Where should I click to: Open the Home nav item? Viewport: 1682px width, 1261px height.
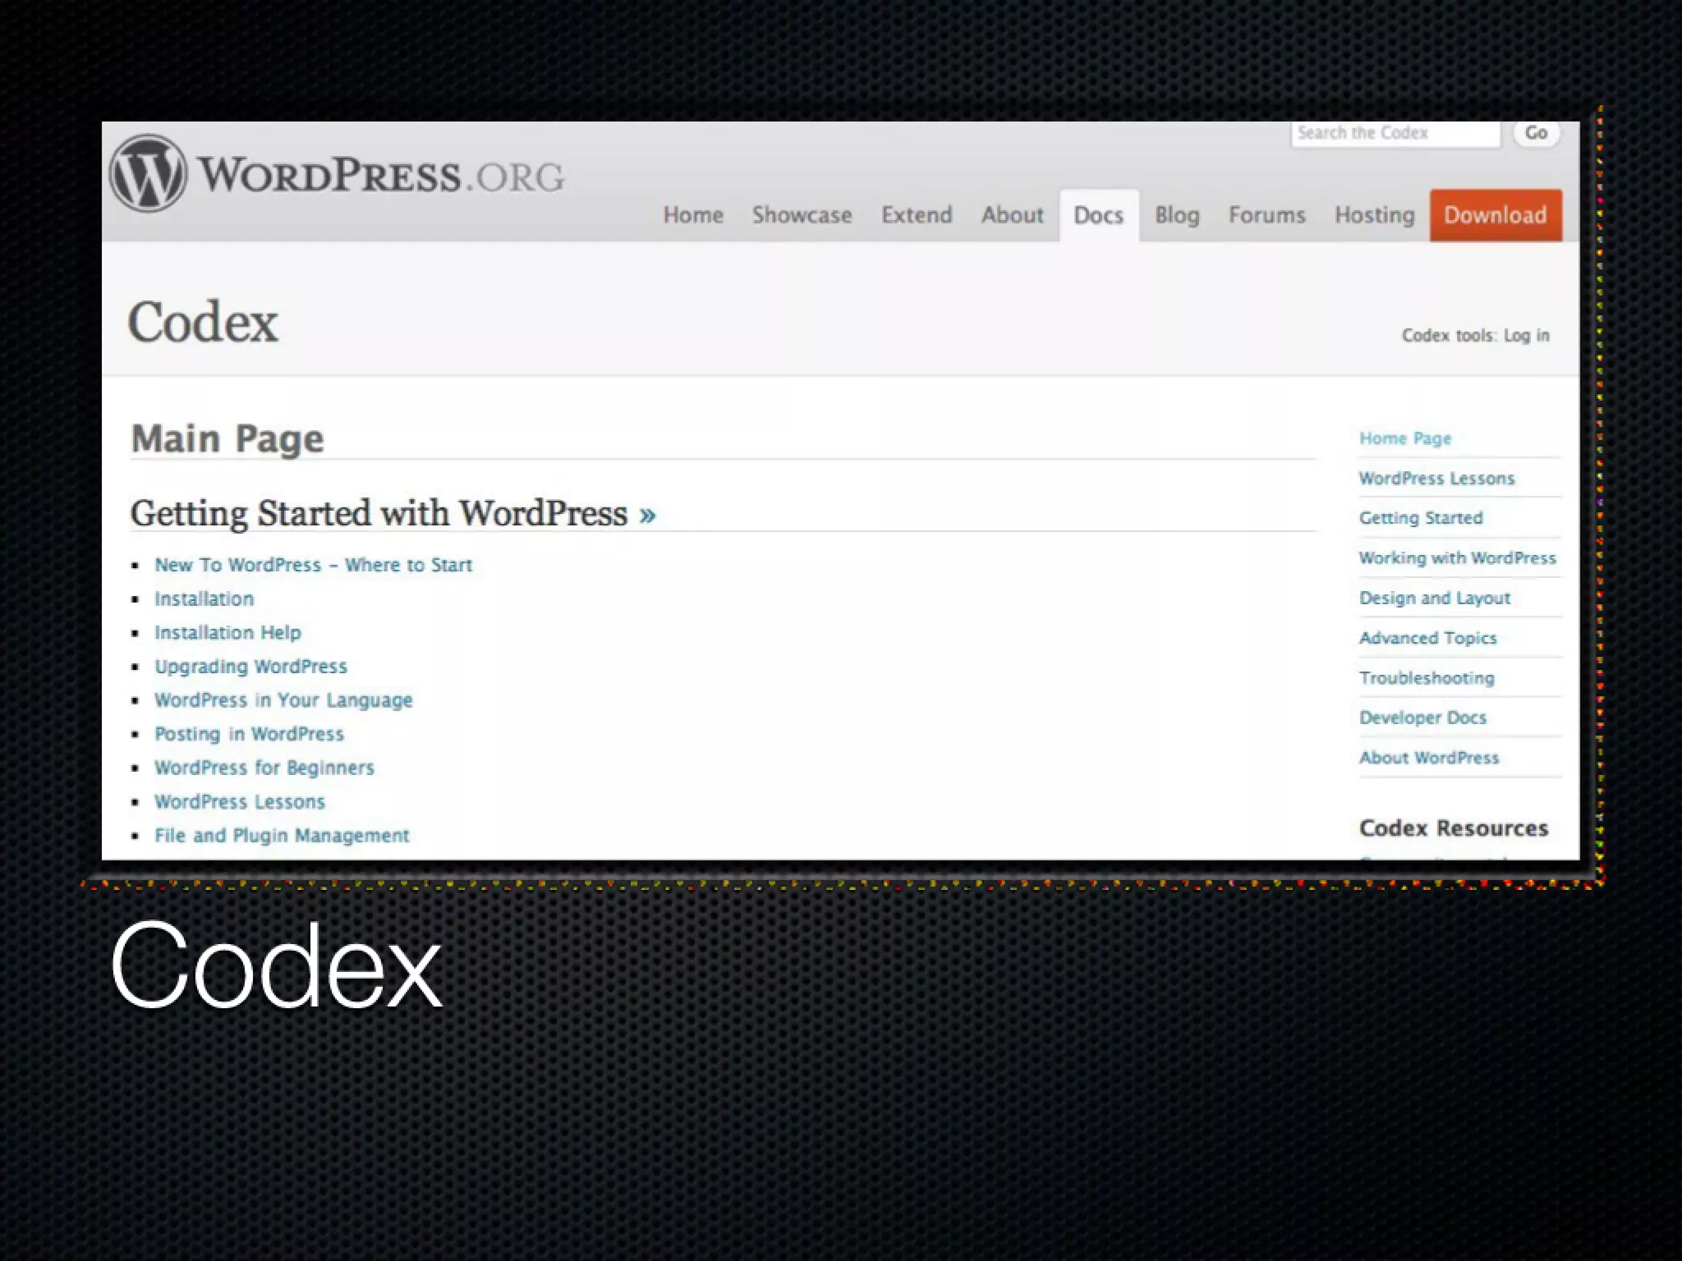pyautogui.click(x=693, y=215)
